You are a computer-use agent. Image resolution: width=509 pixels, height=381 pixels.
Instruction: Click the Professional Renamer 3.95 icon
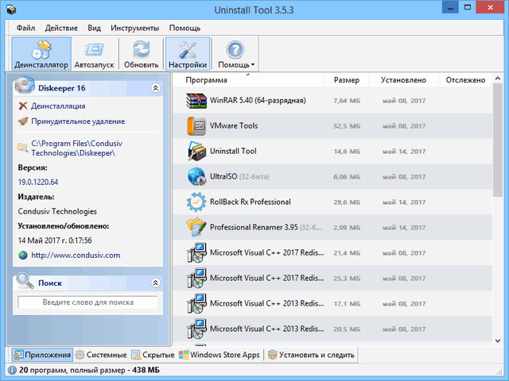[196, 227]
